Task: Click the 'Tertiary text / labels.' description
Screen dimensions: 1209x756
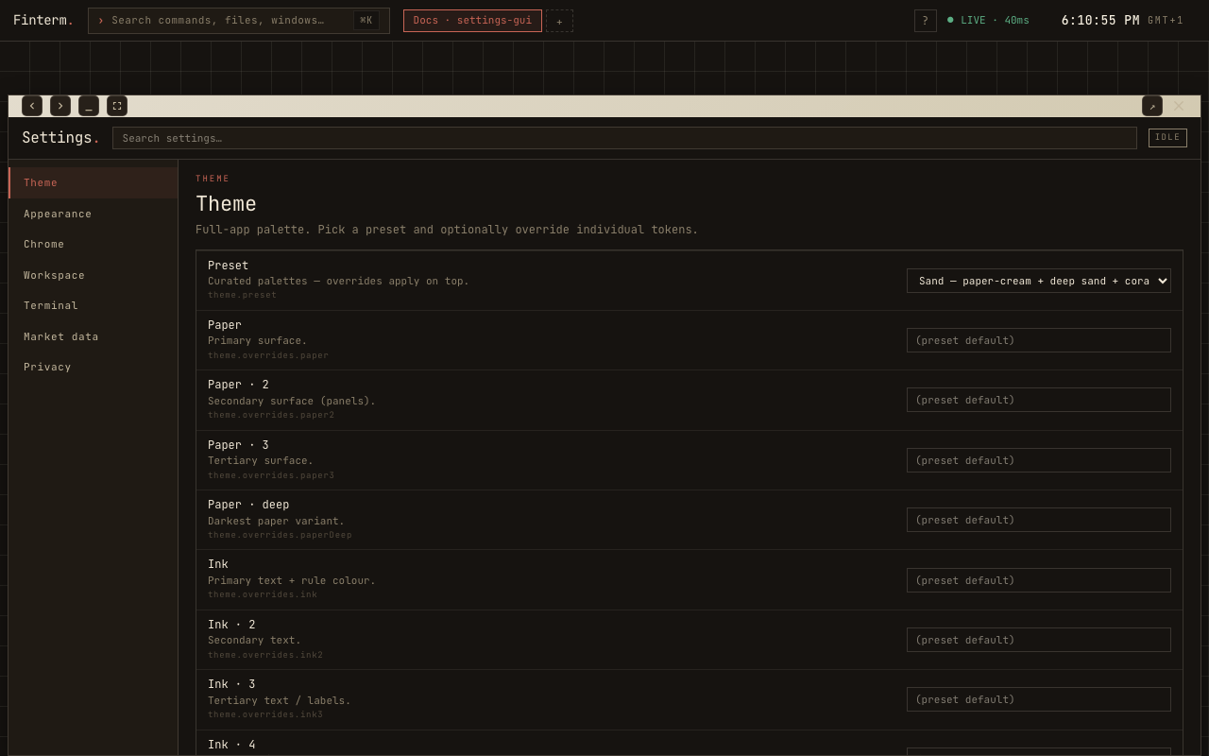Action: pyautogui.click(x=280, y=700)
